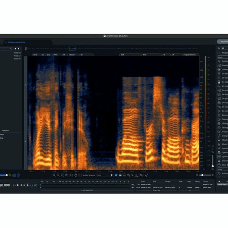Open the De-plosive module
The image size is (228, 228).
point(223,98)
